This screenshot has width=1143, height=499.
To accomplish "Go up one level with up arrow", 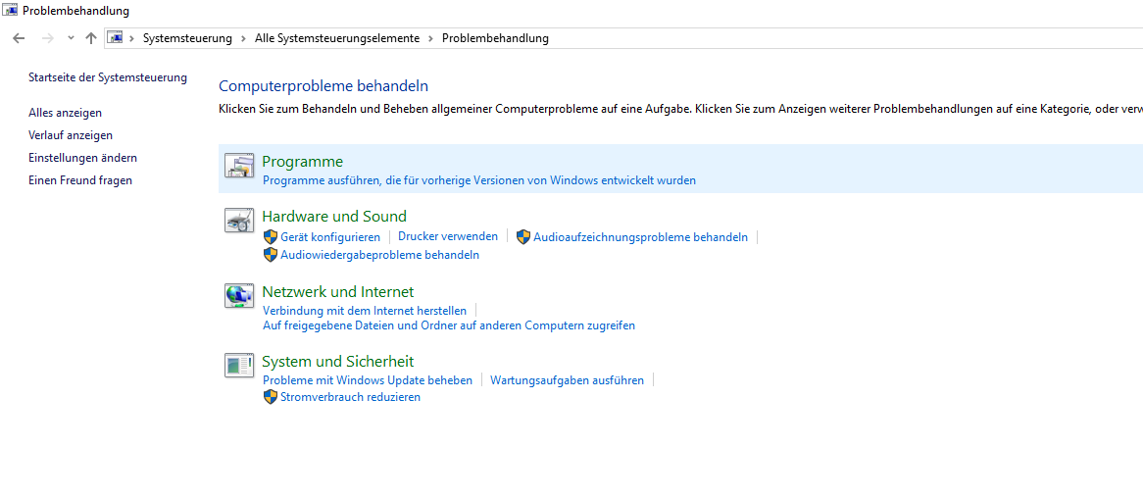I will point(90,38).
